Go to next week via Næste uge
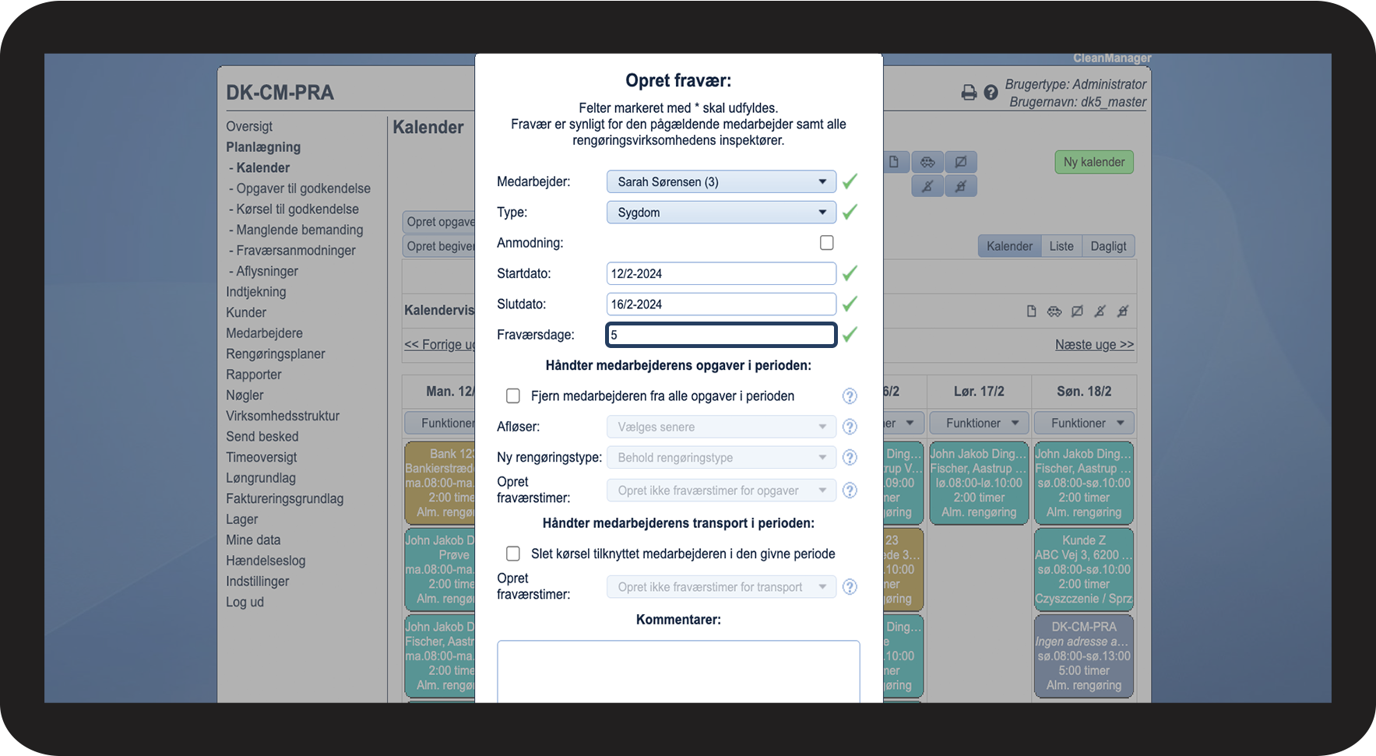1376x756 pixels. (x=1094, y=345)
